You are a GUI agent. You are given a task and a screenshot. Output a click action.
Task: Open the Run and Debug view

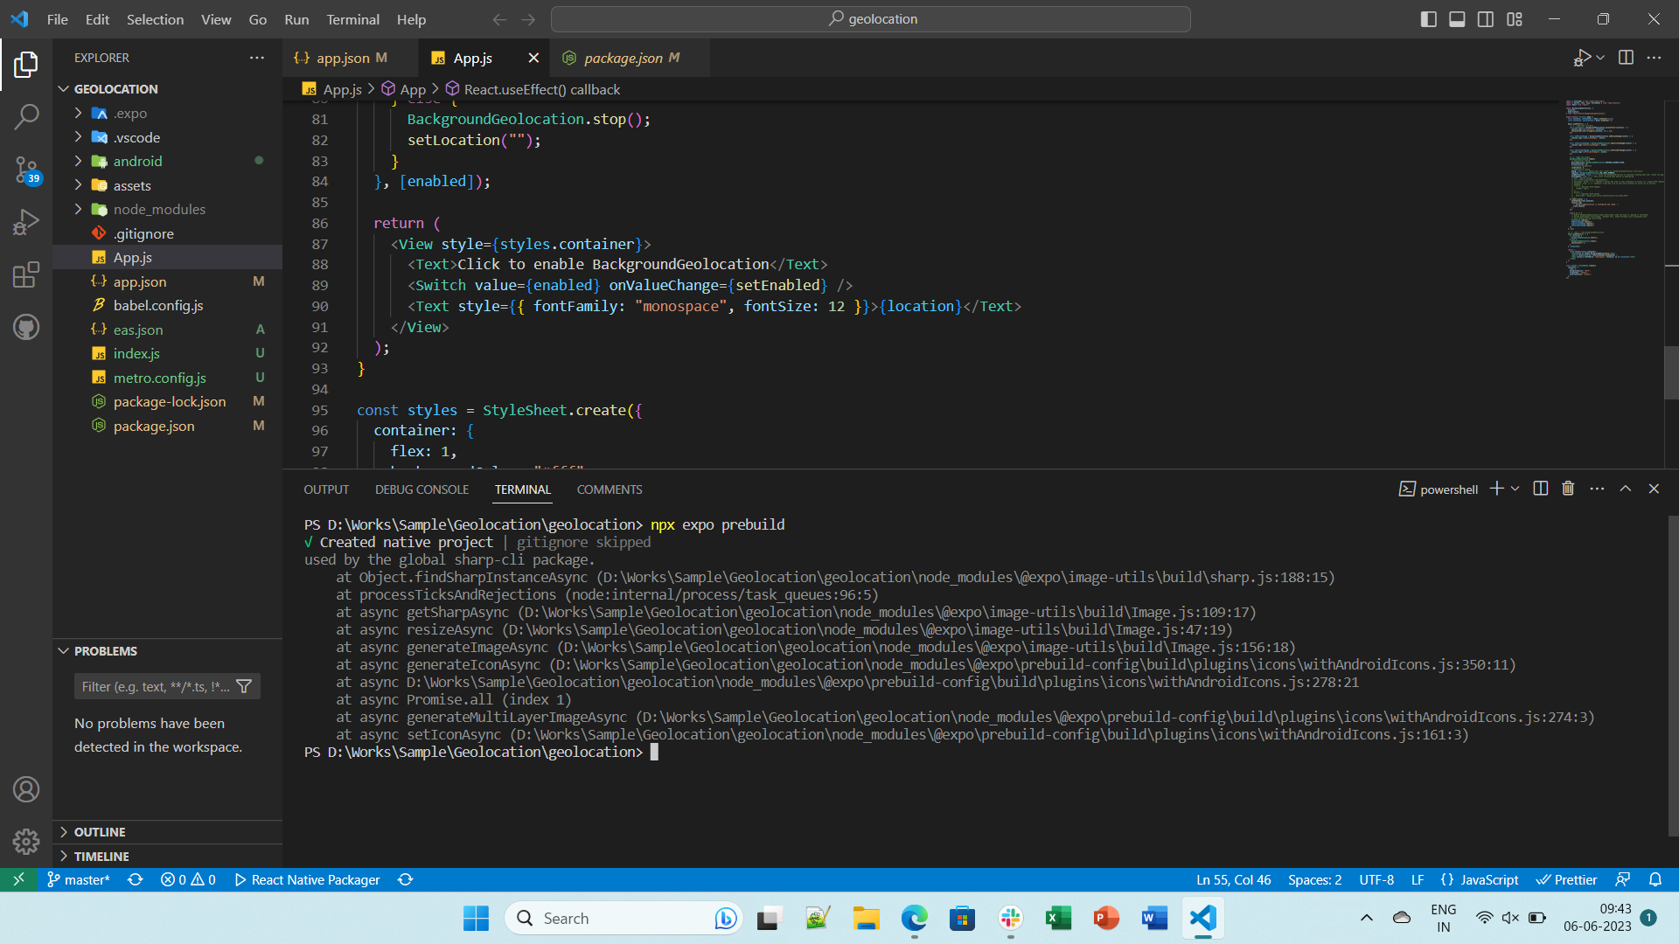click(26, 221)
